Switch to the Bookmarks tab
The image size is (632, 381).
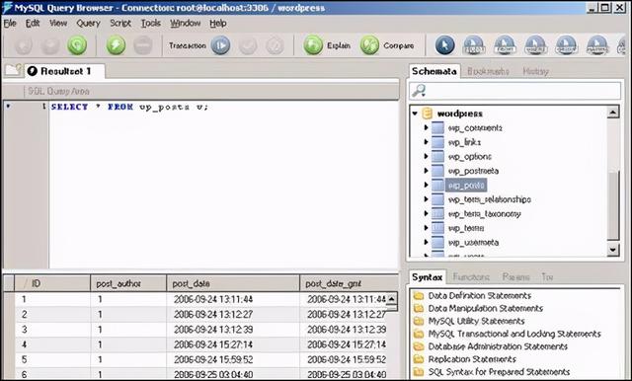488,72
